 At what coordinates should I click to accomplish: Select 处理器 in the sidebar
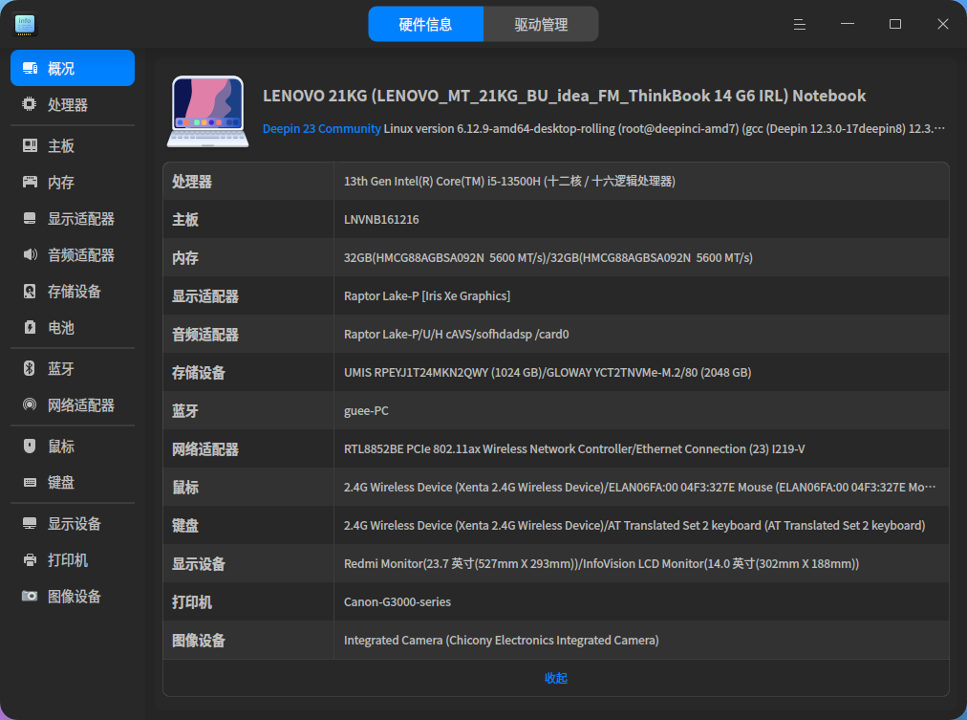pos(73,104)
